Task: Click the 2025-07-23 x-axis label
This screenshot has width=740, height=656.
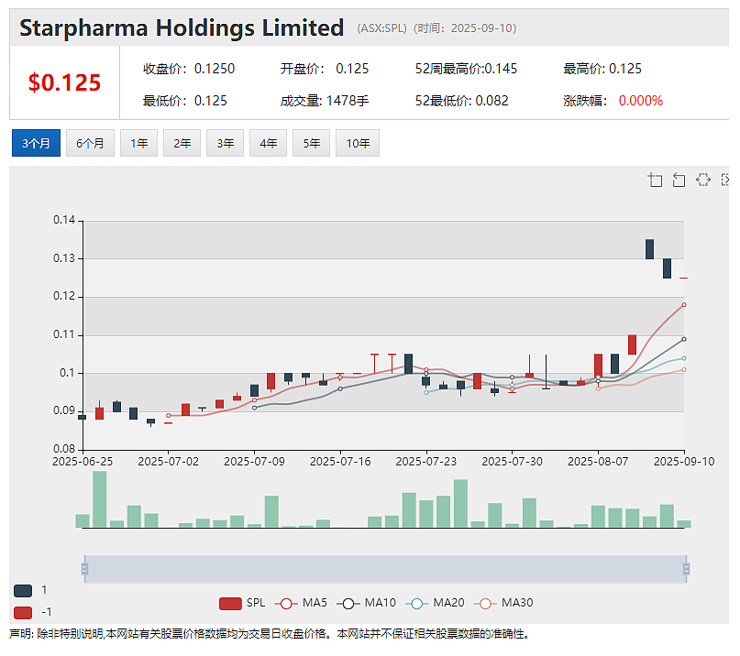Action: [426, 462]
